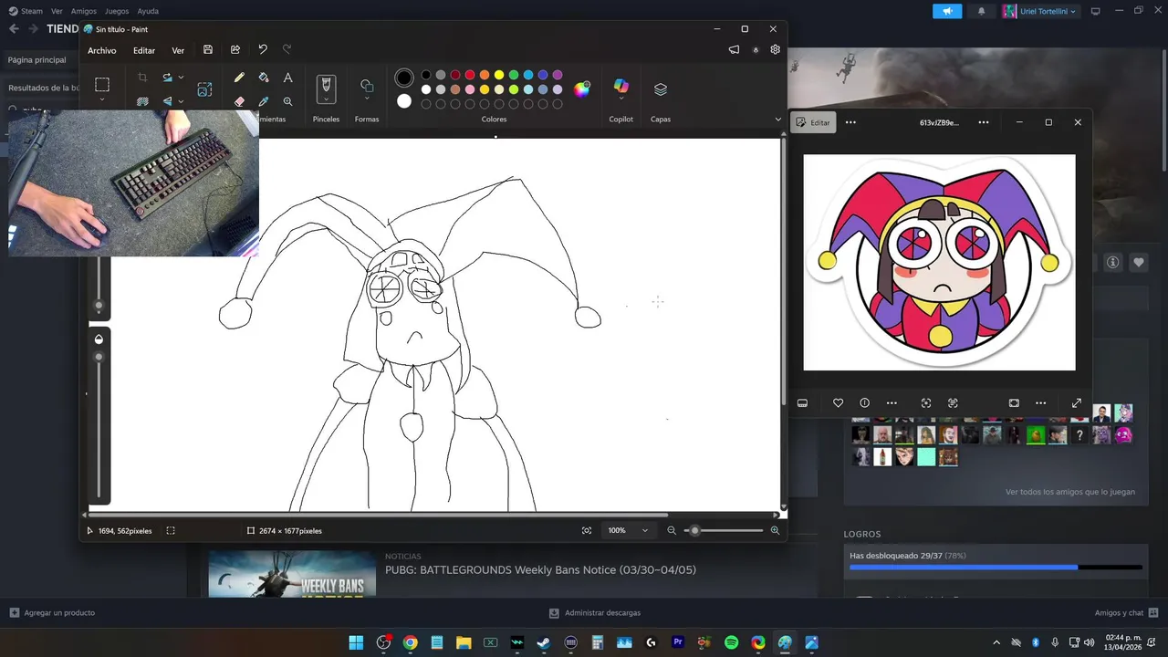Viewport: 1168px width, 657px height.
Task: Expand the Flip options dropdown
Action: pyautogui.click(x=181, y=101)
